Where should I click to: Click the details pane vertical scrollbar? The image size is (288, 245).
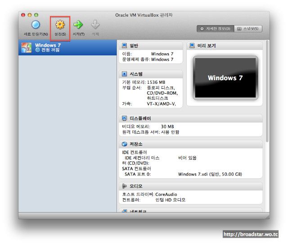click(x=267, y=91)
